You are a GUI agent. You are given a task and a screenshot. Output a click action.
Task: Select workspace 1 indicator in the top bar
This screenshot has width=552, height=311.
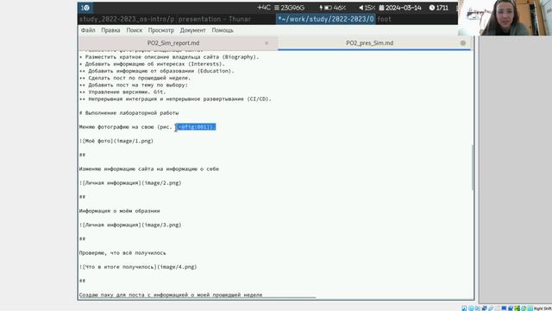[x=85, y=8]
